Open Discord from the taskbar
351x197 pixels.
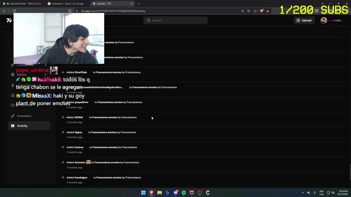(x=176, y=193)
